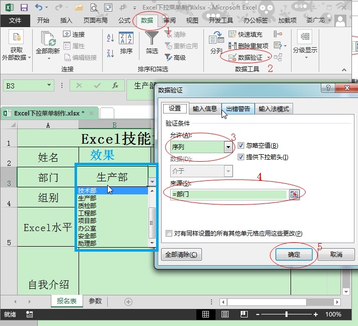Open the Insert ribbon tab
Viewport: 358px width, 326px height.
pyautogui.click(x=66, y=21)
